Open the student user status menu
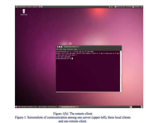The width and height of the screenshot is (146, 123). pyautogui.click(x=136, y=7)
